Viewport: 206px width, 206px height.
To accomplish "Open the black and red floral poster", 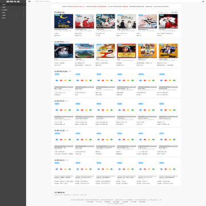I will click(168, 21).
